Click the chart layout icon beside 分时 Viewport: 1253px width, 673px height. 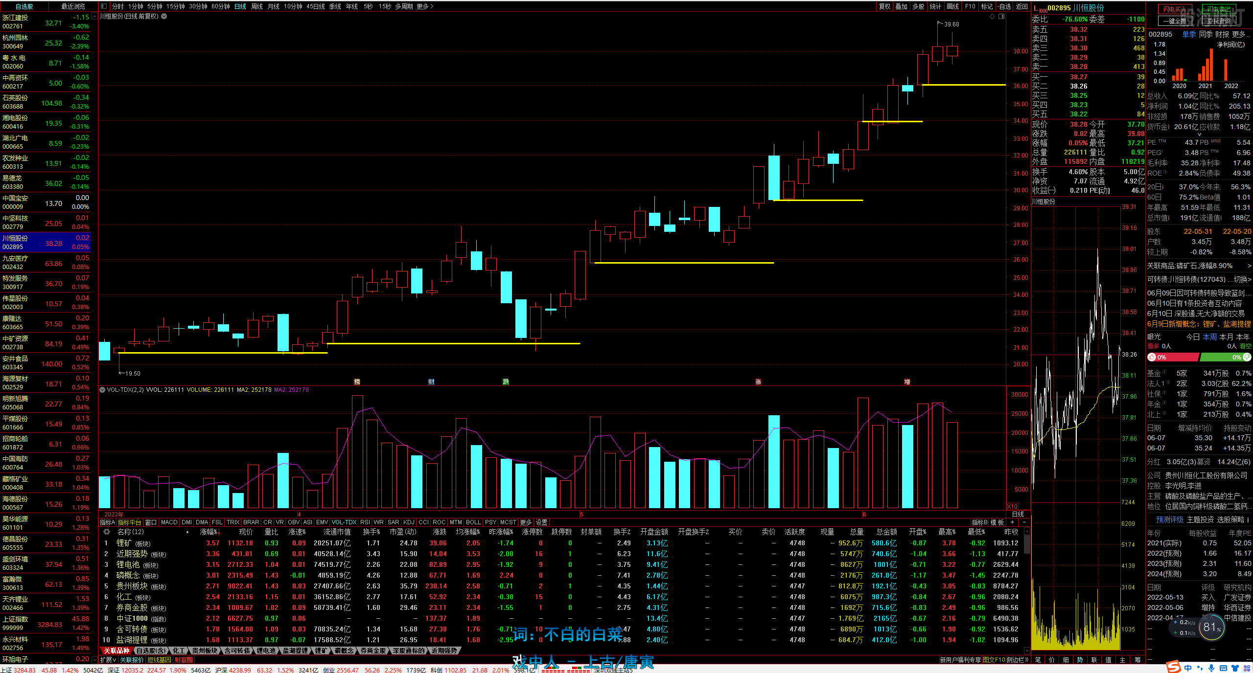pyautogui.click(x=104, y=6)
